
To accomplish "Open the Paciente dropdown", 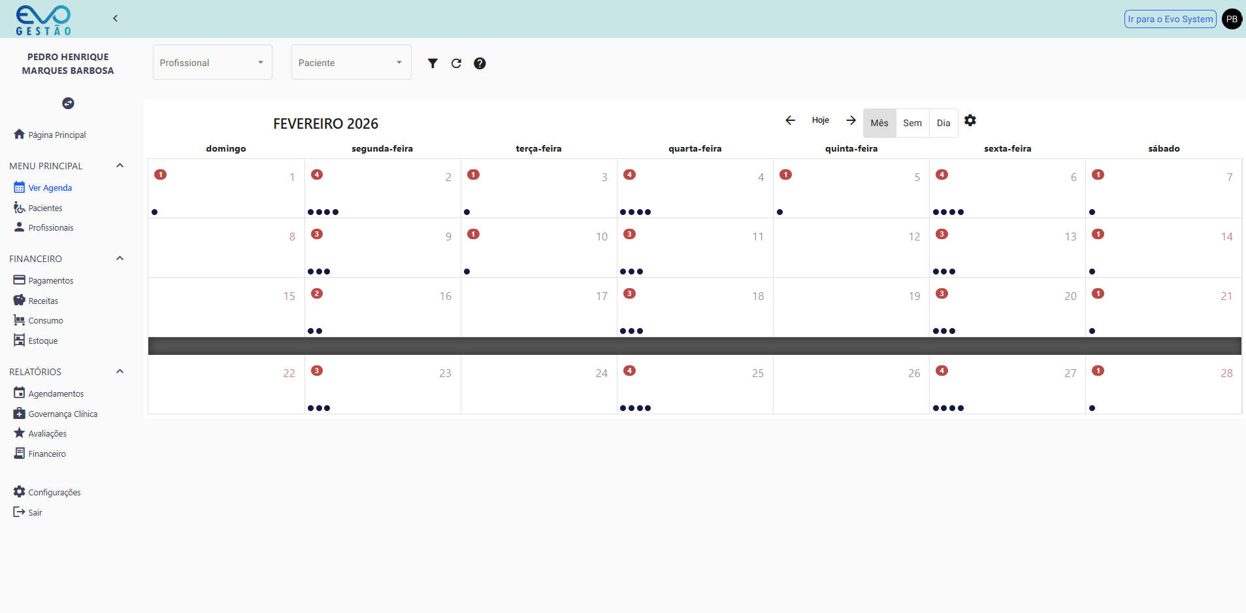I will tap(351, 63).
